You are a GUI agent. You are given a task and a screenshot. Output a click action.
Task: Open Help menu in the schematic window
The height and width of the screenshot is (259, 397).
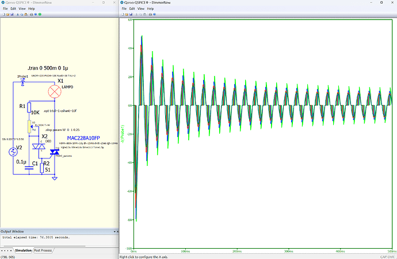click(31, 10)
